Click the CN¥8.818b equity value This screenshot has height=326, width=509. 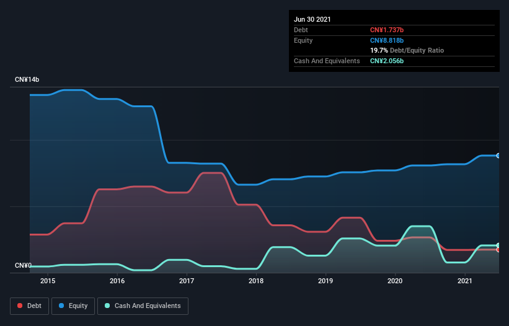[x=387, y=40]
